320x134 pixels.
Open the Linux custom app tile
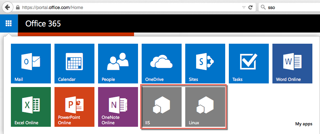coord(205,107)
